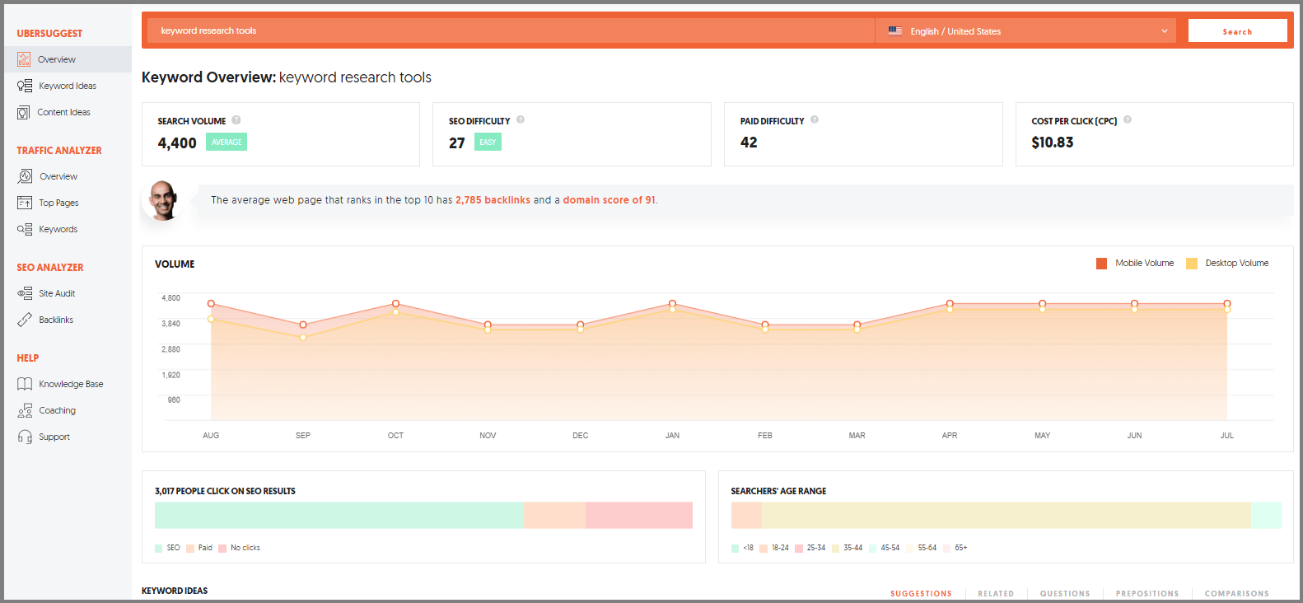Open Ubersuggest Overview in sidebar
Image resolution: width=1303 pixels, height=603 pixels.
click(x=68, y=59)
